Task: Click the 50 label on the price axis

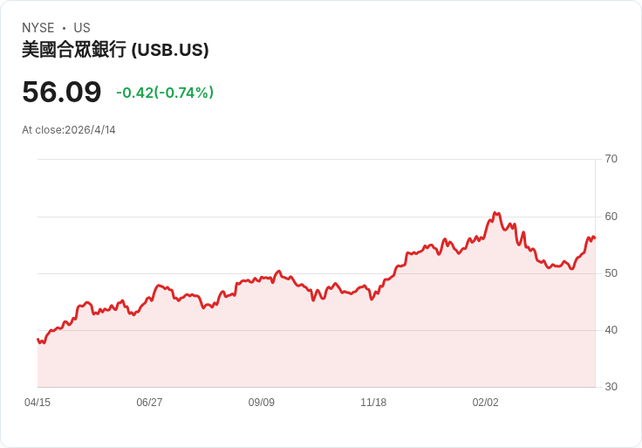Action: coord(611,273)
